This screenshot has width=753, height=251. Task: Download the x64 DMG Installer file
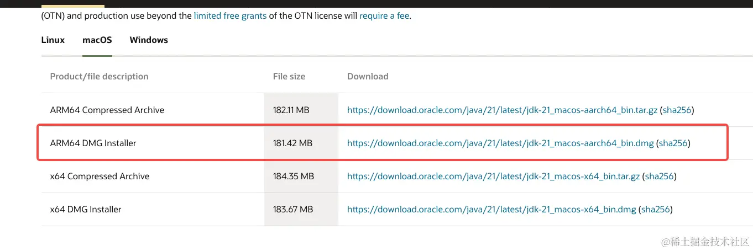click(x=491, y=209)
